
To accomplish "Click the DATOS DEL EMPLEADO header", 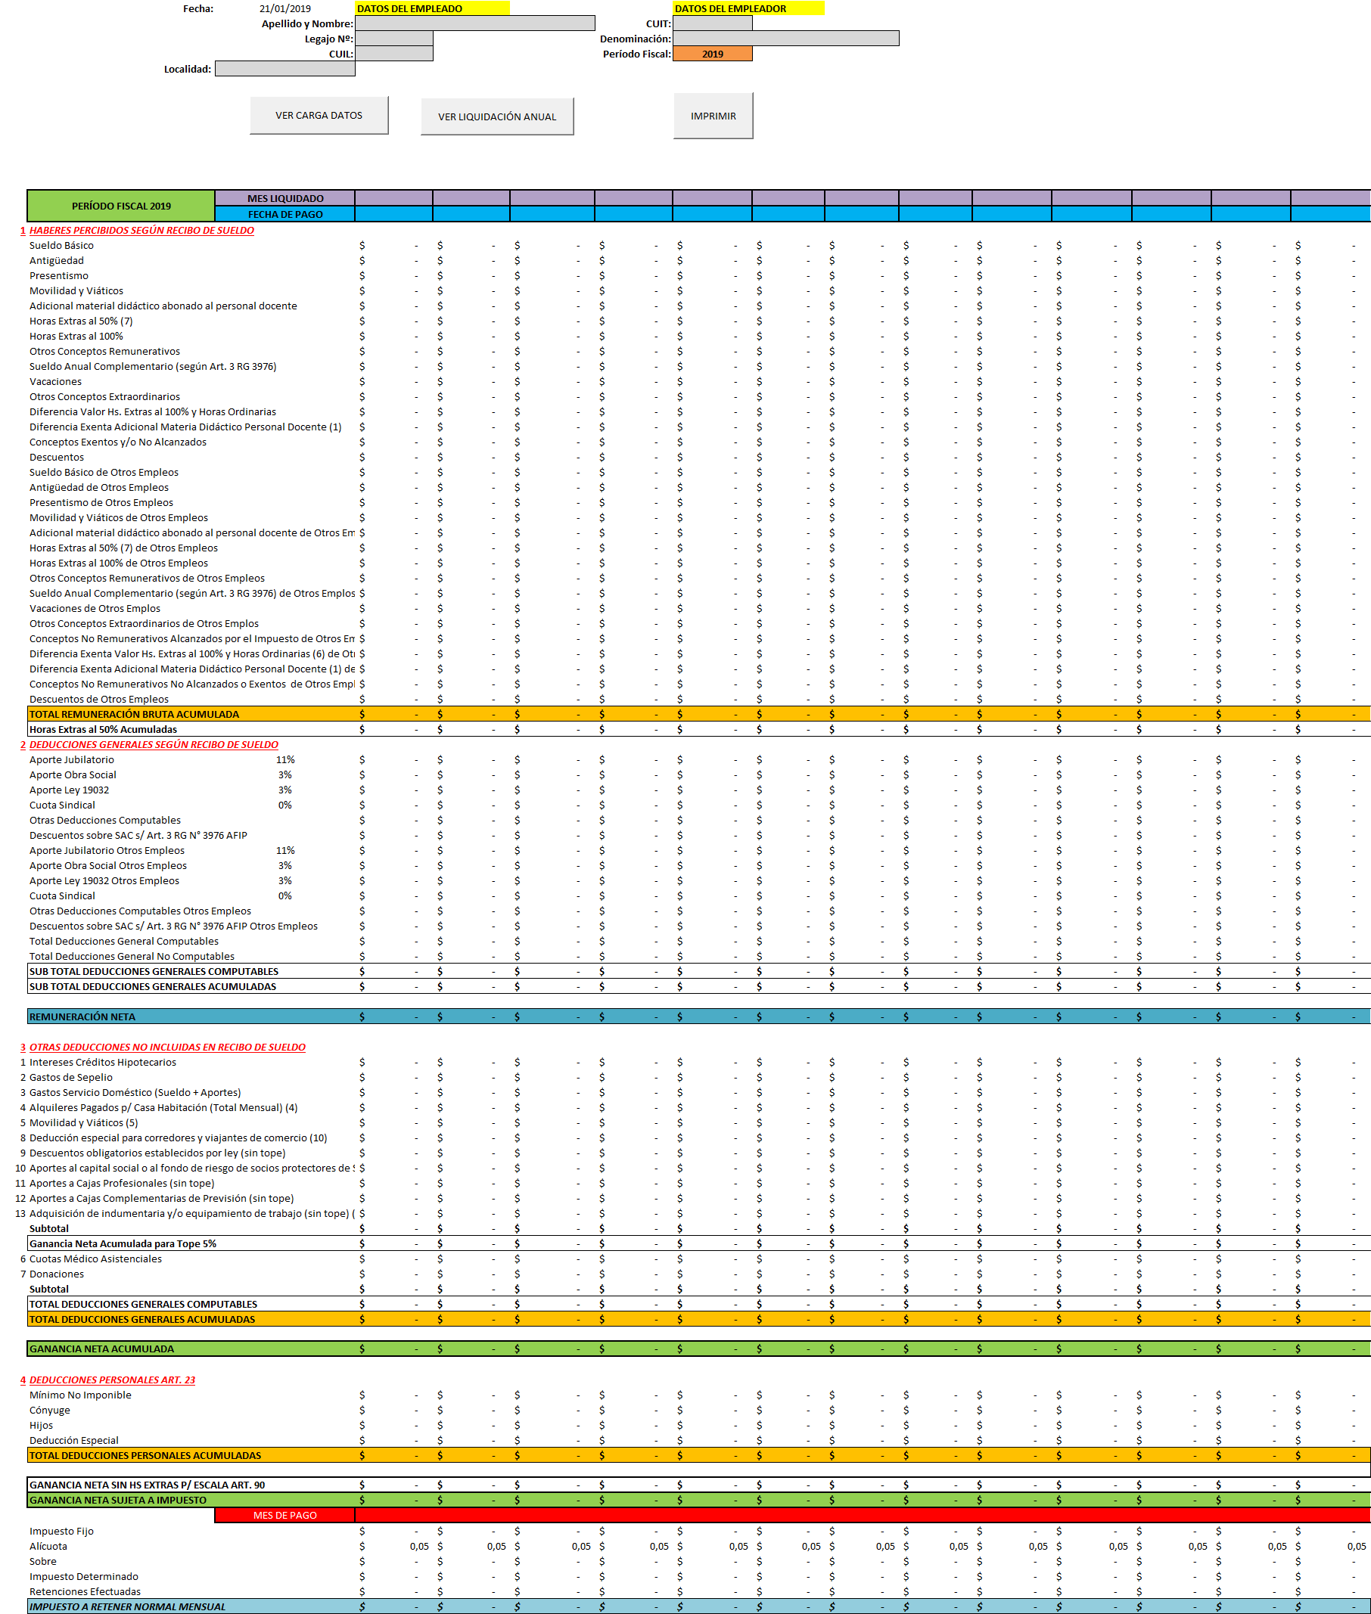I will 432,8.
